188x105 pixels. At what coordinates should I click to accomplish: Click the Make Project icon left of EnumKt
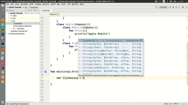[x=156, y=7]
